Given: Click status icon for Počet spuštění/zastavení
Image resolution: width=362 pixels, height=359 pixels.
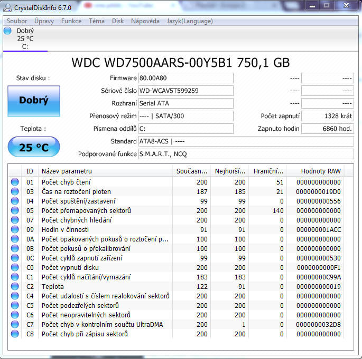Looking at the screenshot, I should (x=15, y=201).
